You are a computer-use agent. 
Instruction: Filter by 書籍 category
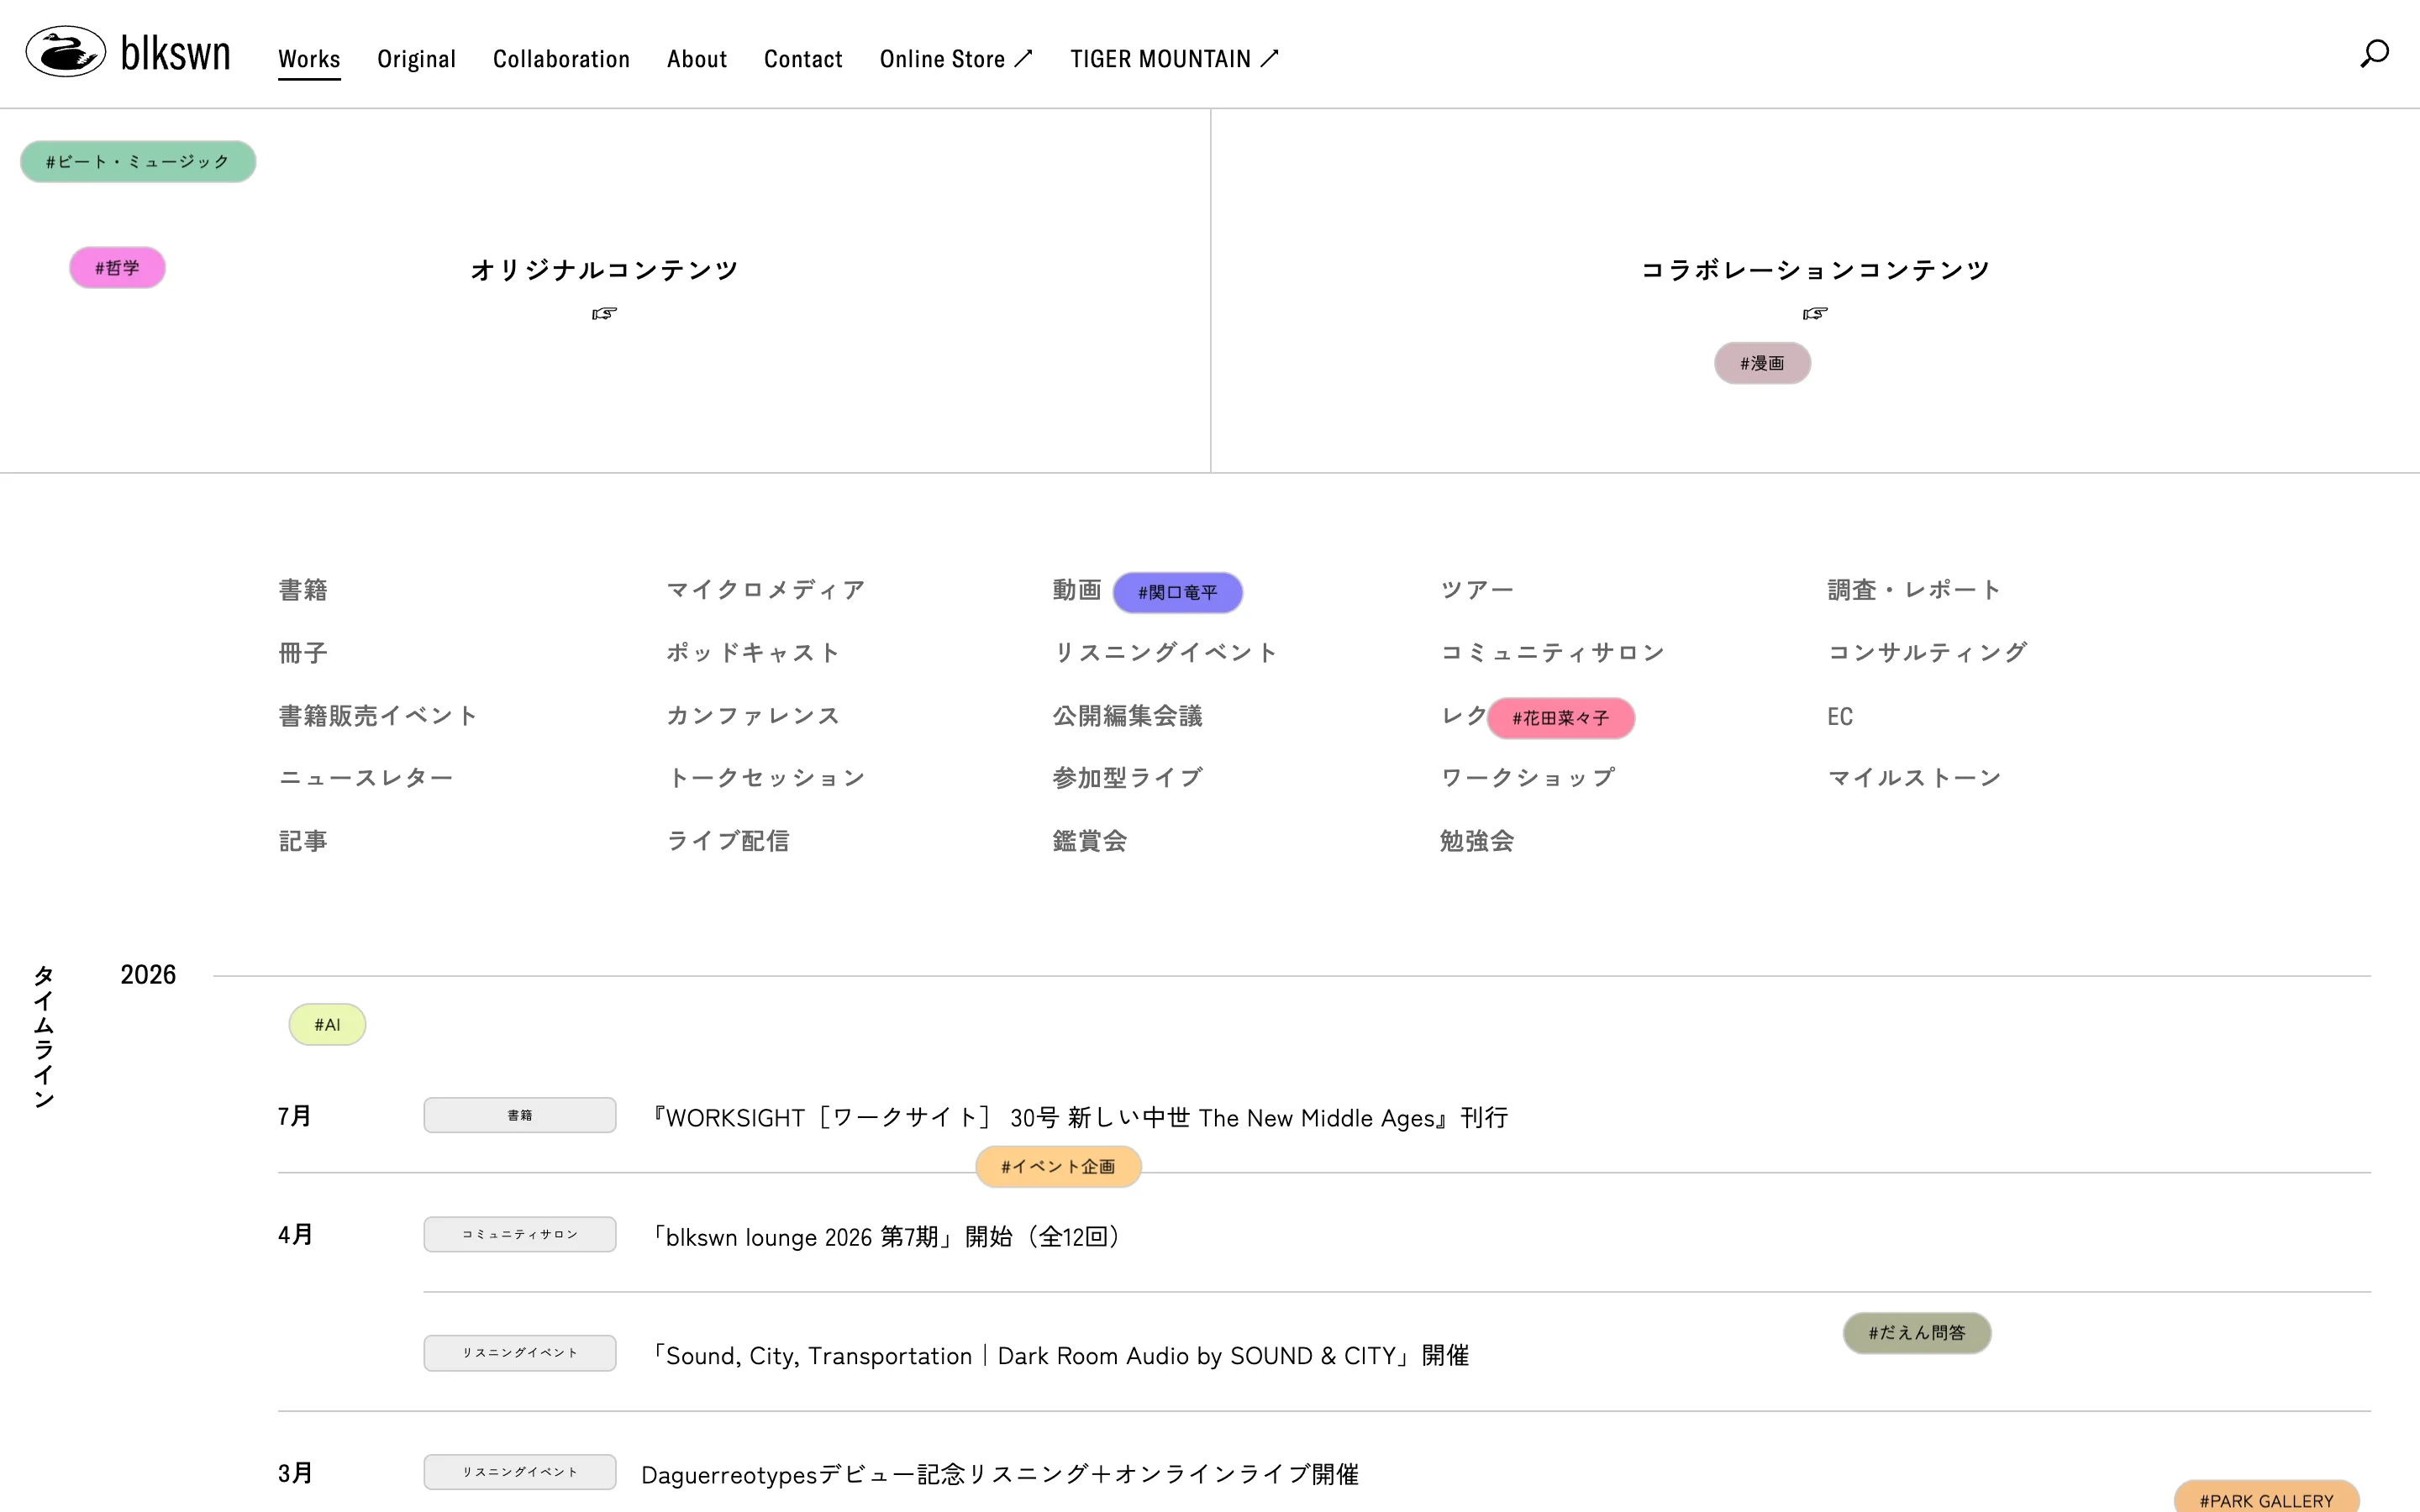tap(303, 590)
